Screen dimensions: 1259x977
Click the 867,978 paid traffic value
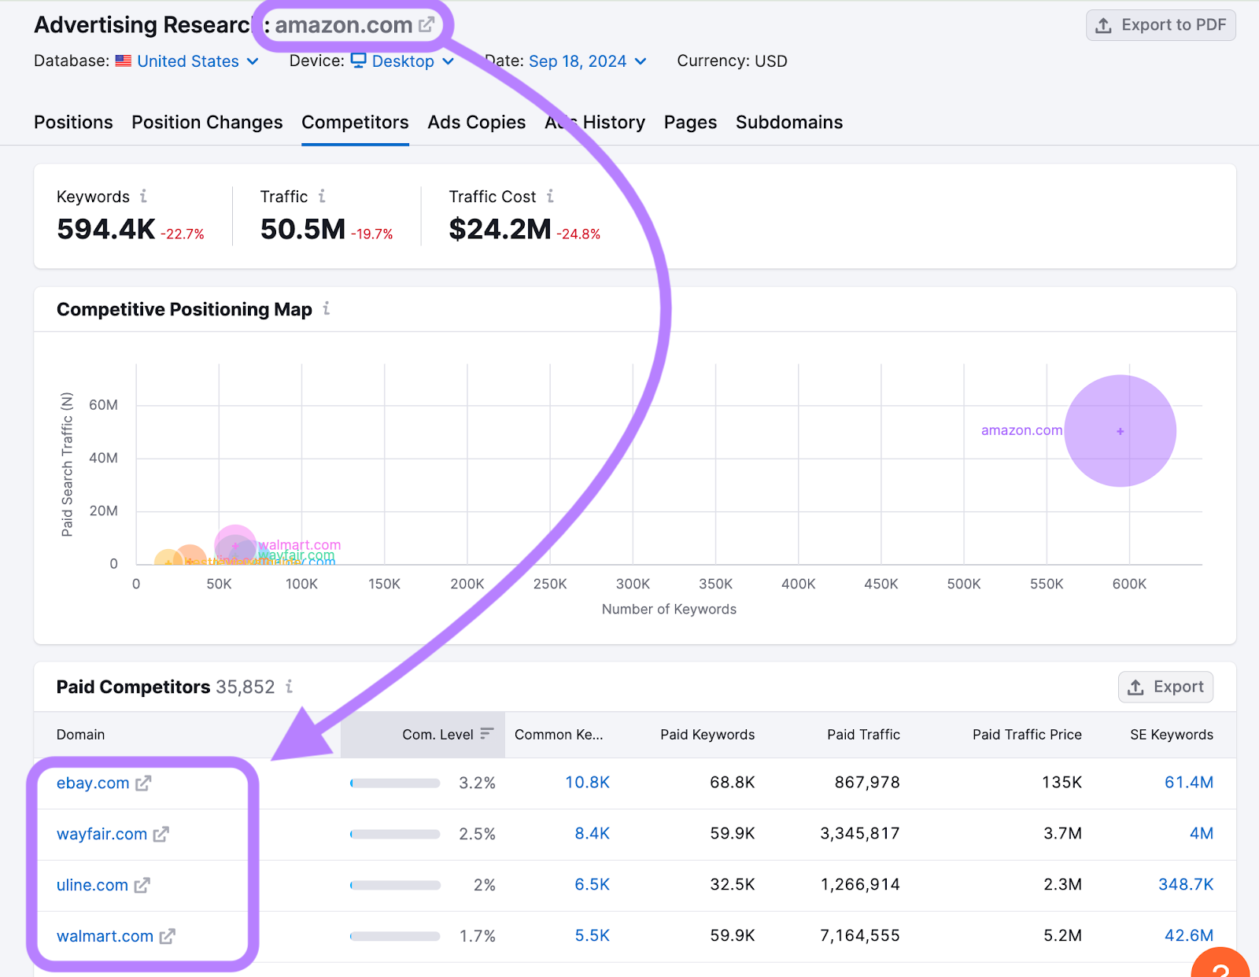867,783
